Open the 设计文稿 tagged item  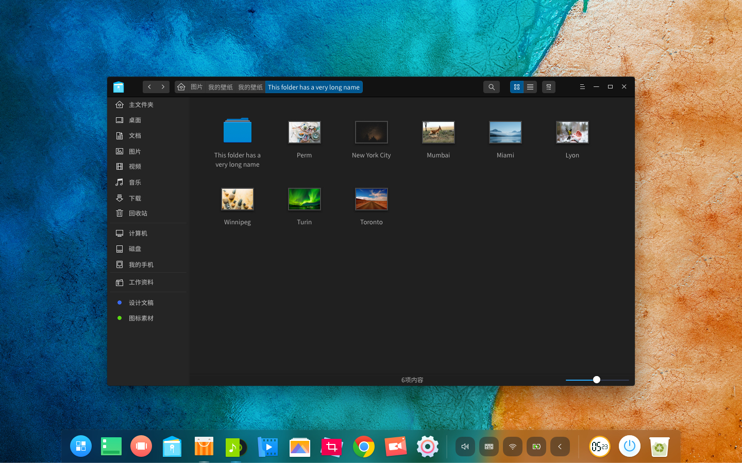[141, 302]
